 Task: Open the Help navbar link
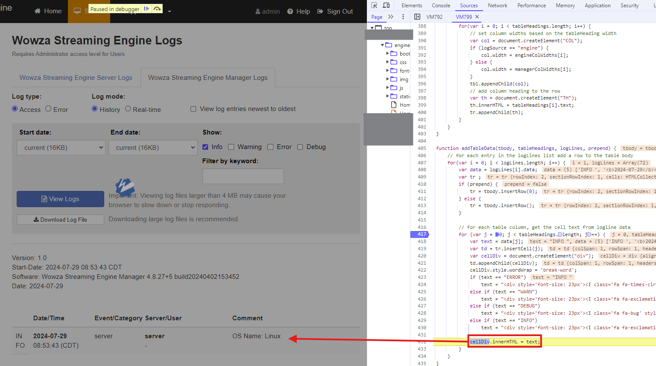click(x=299, y=12)
